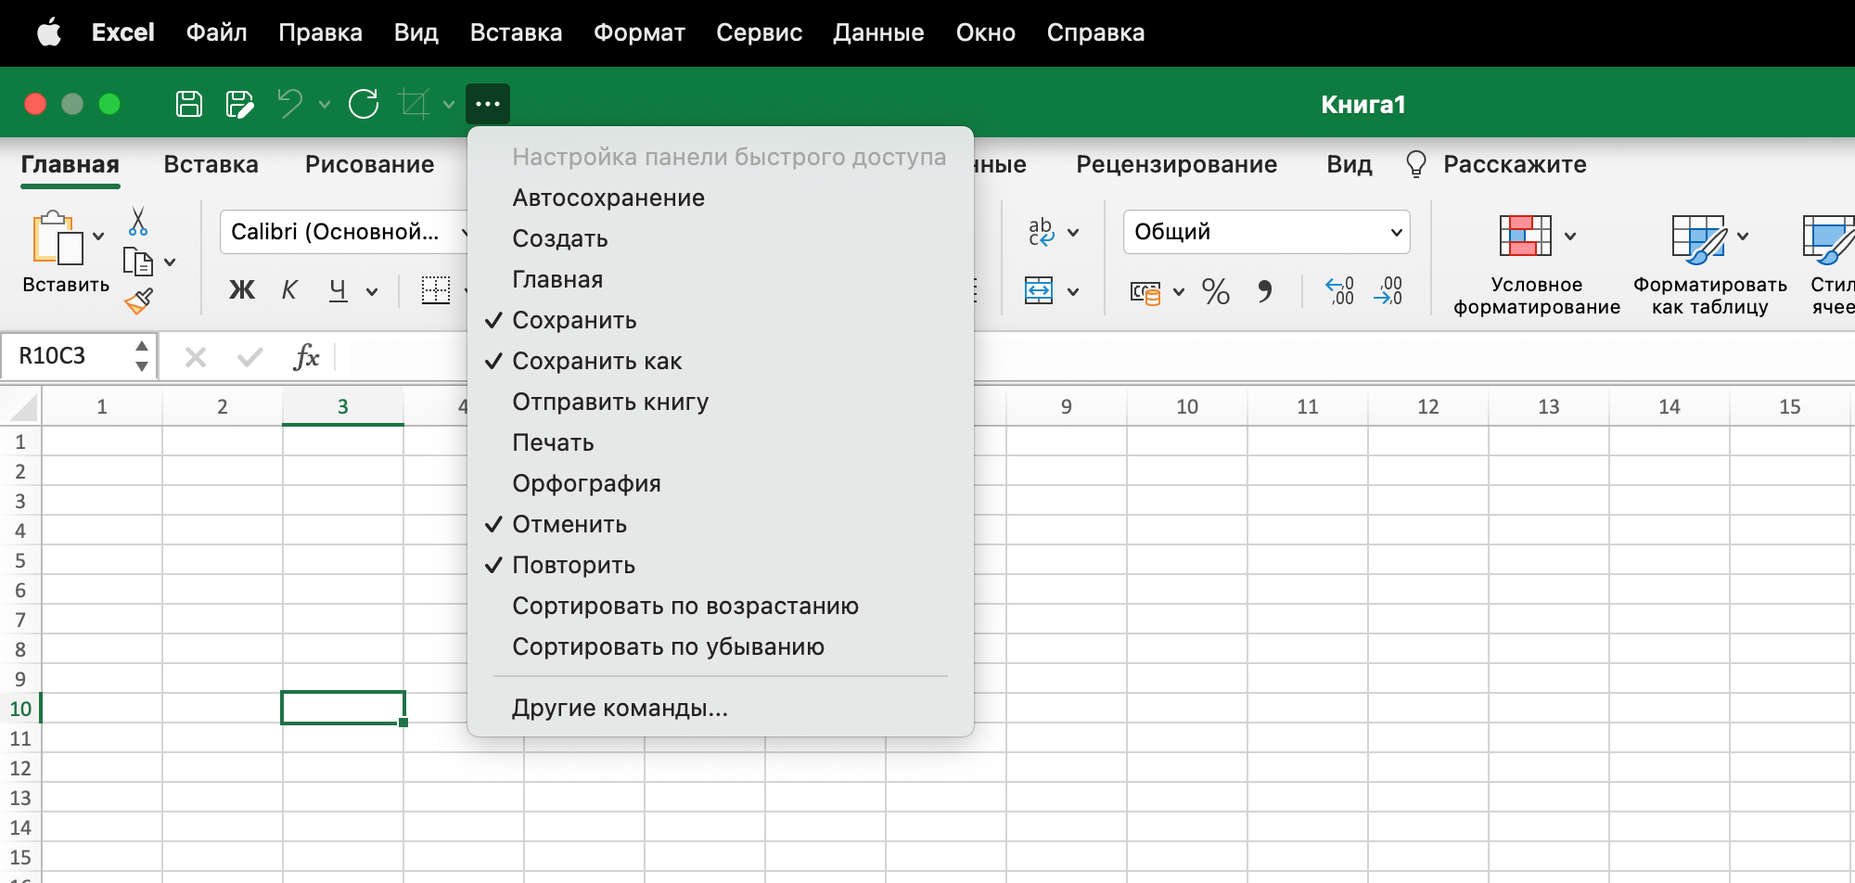Screen dimensions: 1855x883
Task: Open the Calibri font name dropdown
Action: (x=464, y=232)
